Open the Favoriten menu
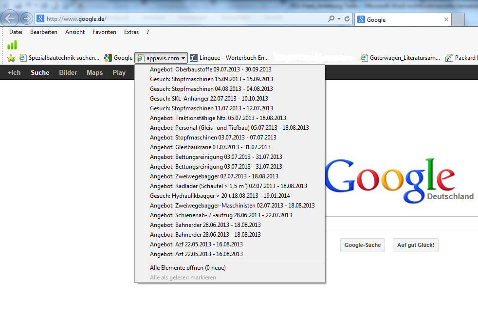 coord(104,32)
